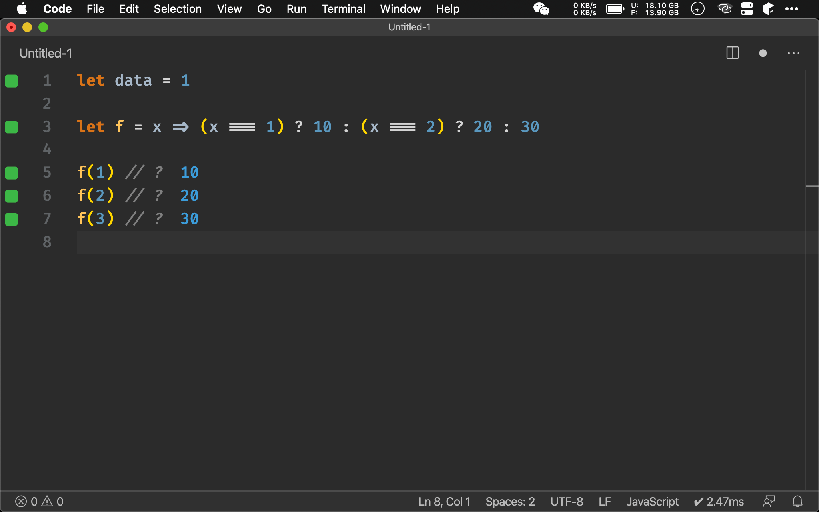Click the arrow operator on line 3
Image resolution: width=819 pixels, height=512 pixels.
pyautogui.click(x=180, y=127)
